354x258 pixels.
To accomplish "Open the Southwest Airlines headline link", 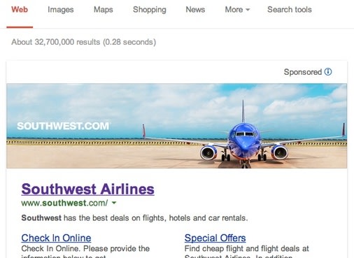I will tap(88, 189).
